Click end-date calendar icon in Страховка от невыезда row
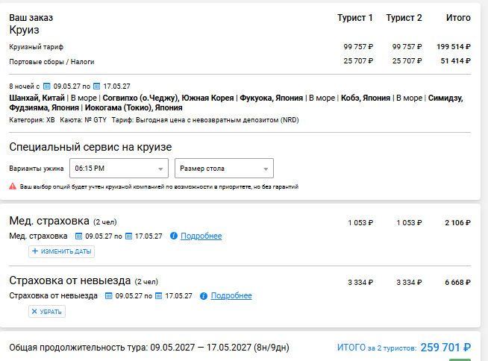This screenshot has width=488, height=361. [x=158, y=296]
